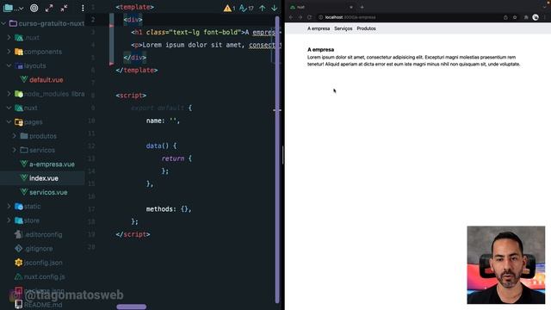Click the editor horizontal scrollbar thumb

[132, 307]
